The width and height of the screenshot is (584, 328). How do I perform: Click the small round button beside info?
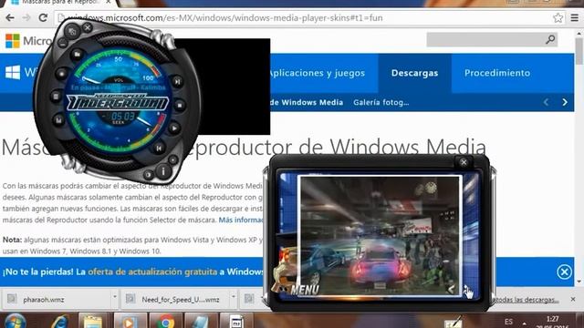(x=149, y=174)
